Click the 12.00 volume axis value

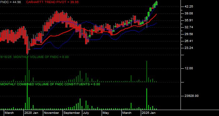click(x=189, y=68)
